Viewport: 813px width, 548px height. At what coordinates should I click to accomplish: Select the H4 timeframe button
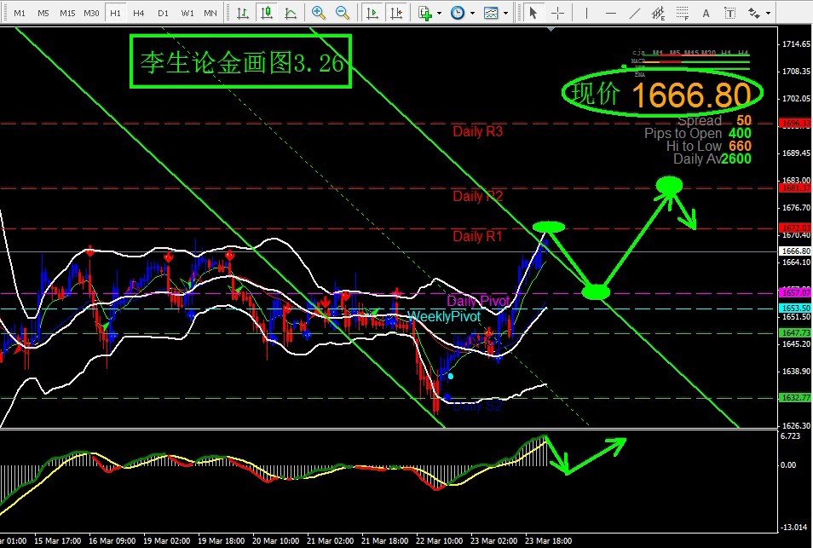coord(139,14)
